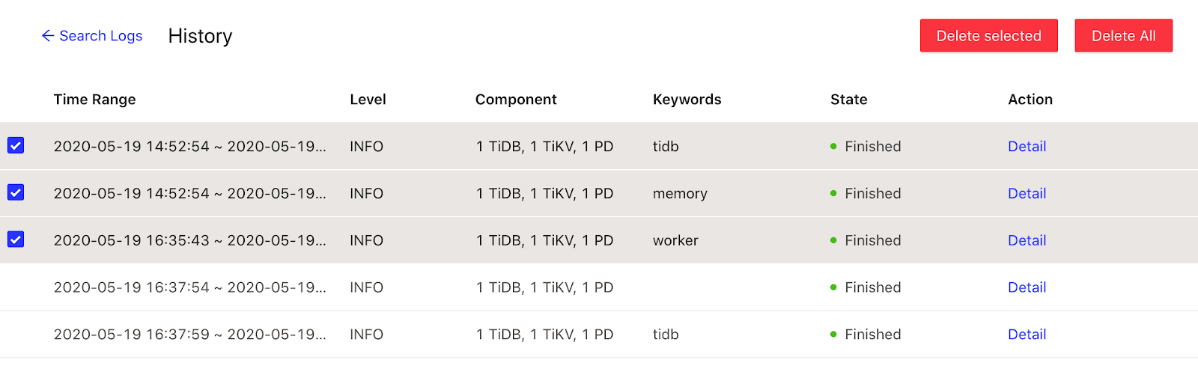Open Detail for the worker keyword entry
This screenshot has height=378, width=1198.
click(1027, 240)
